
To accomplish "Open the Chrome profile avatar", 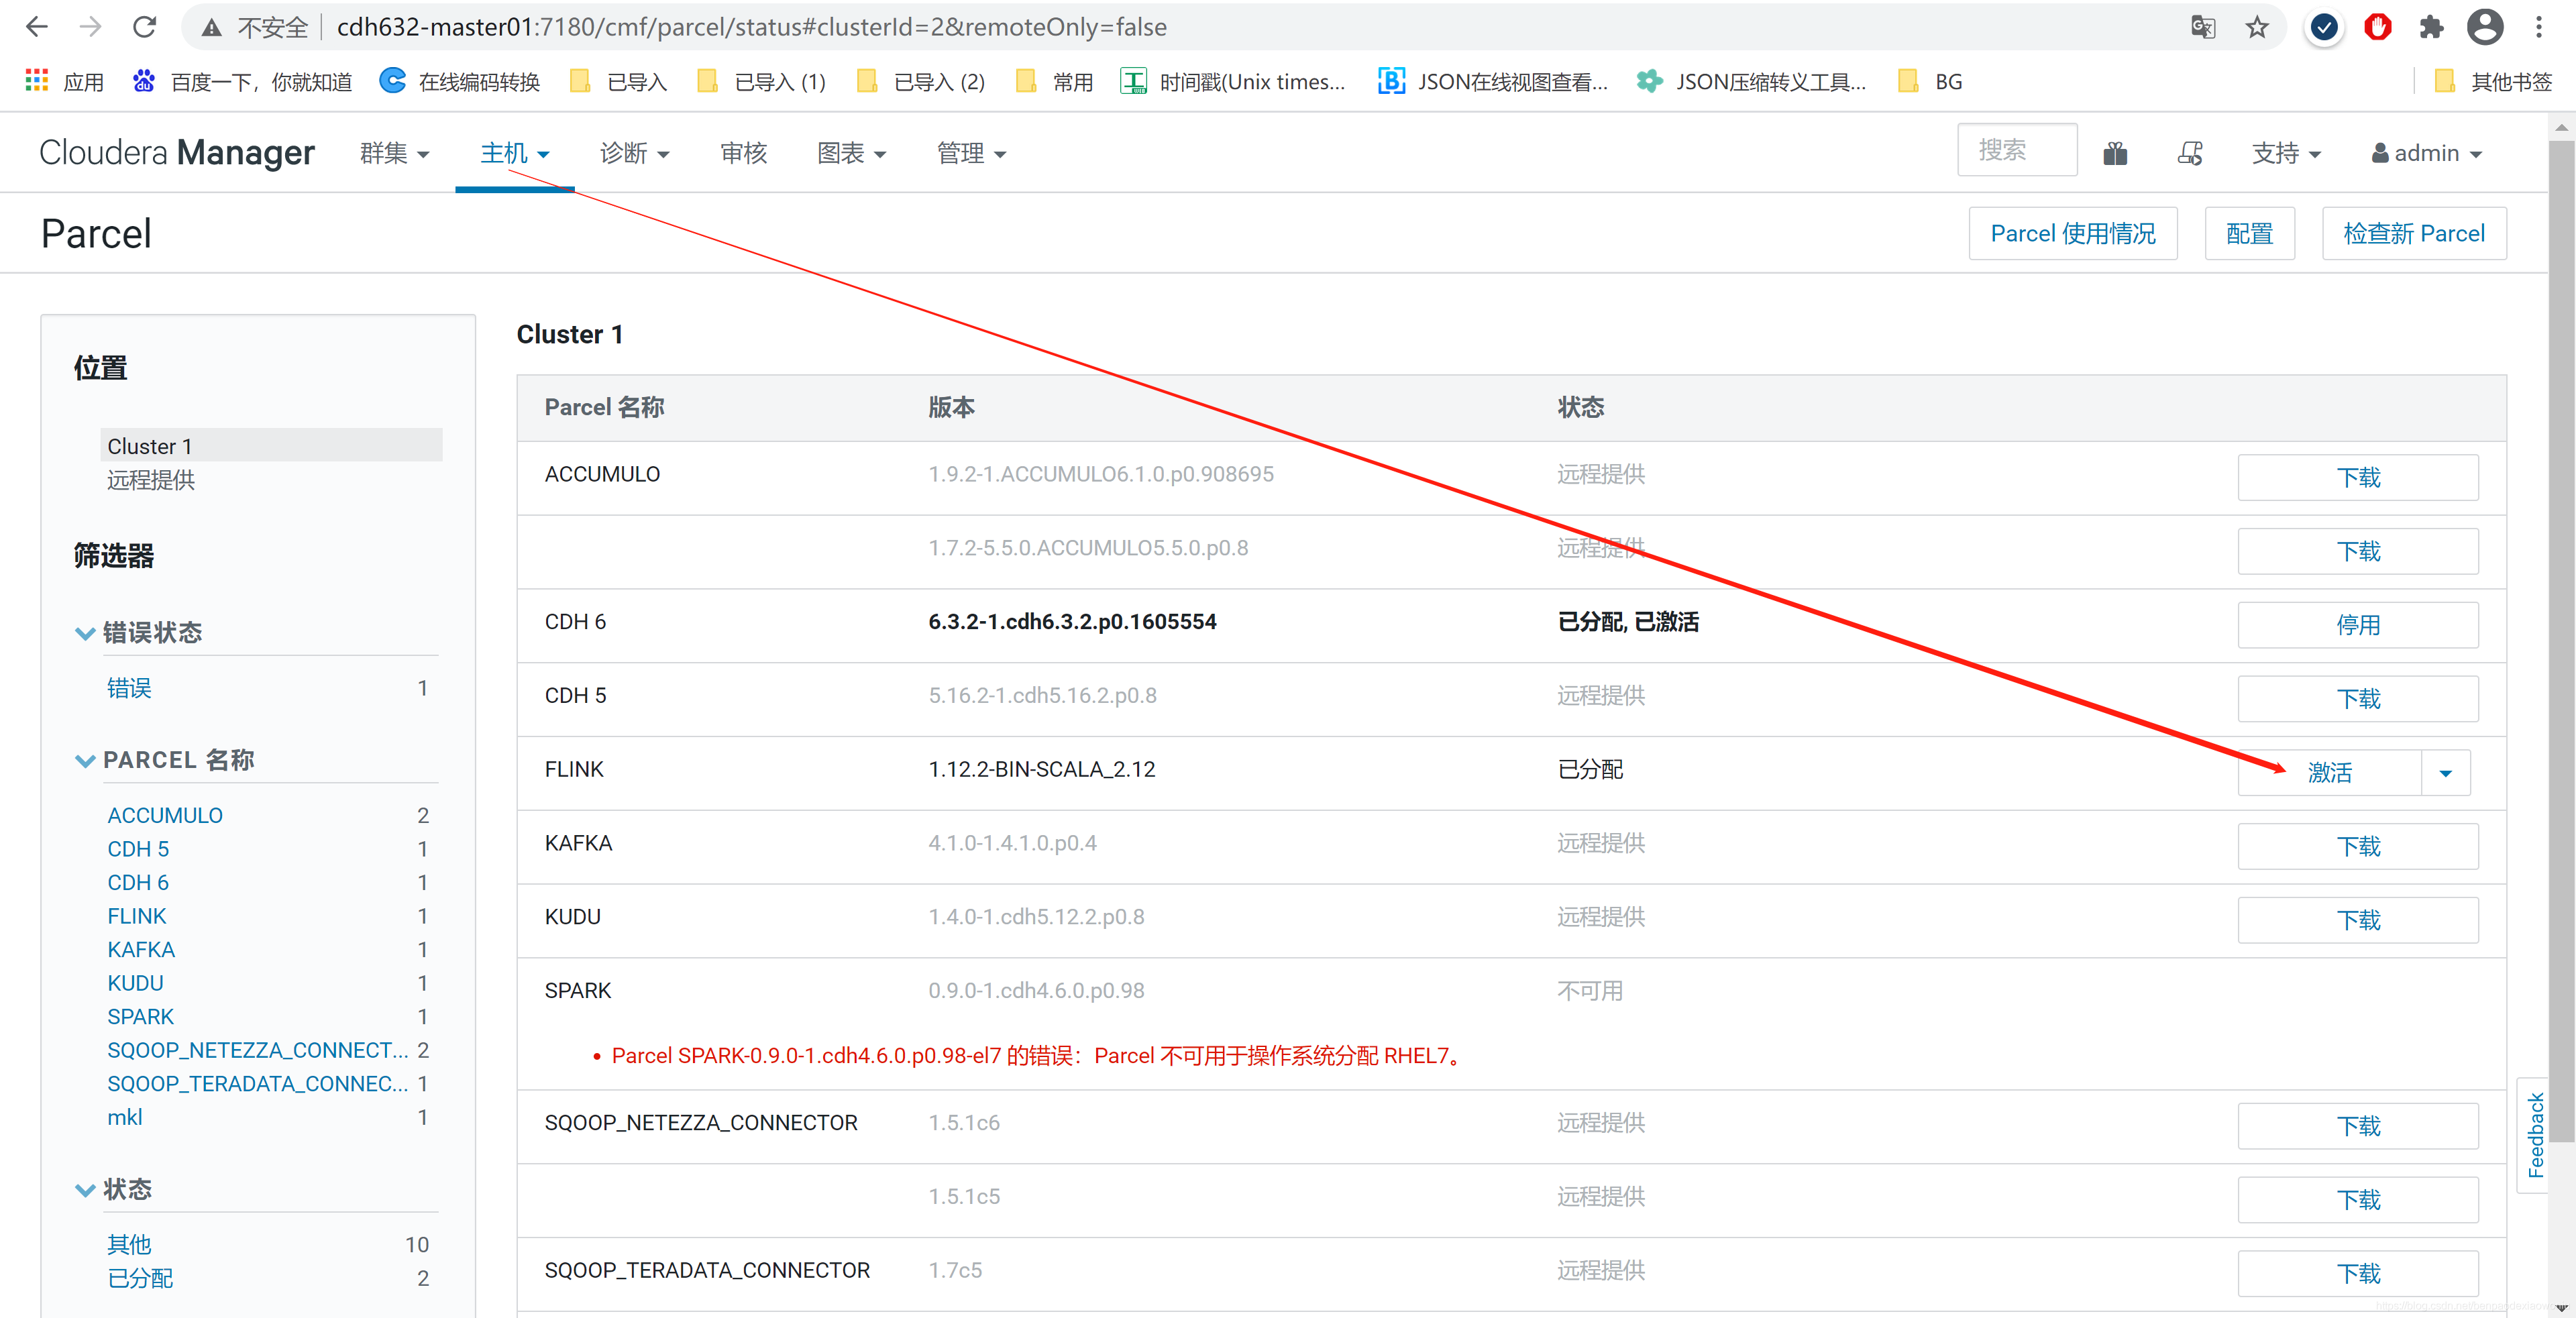I will click(x=2485, y=27).
